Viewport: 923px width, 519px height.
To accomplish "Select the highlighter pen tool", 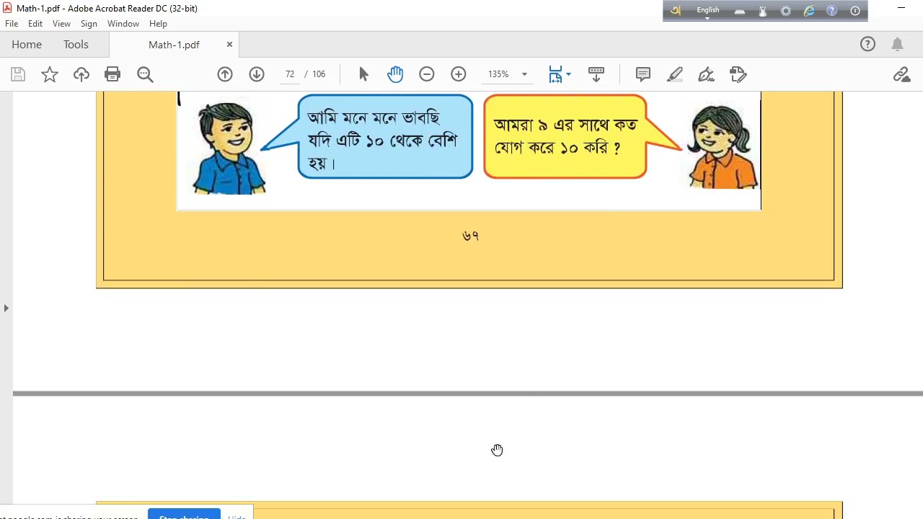I will point(675,74).
